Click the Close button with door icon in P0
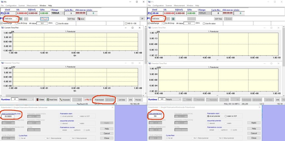Image resolution: width=285 pixels, height=141 pixels. point(40,99)
